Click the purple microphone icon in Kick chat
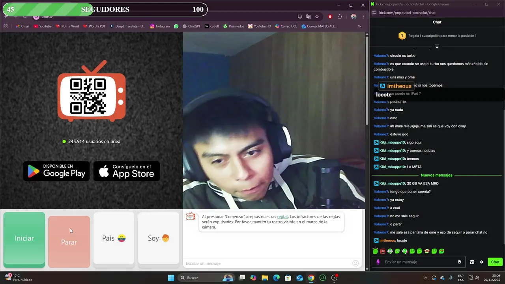Viewport: 505px width, 284px height. (x=378, y=262)
